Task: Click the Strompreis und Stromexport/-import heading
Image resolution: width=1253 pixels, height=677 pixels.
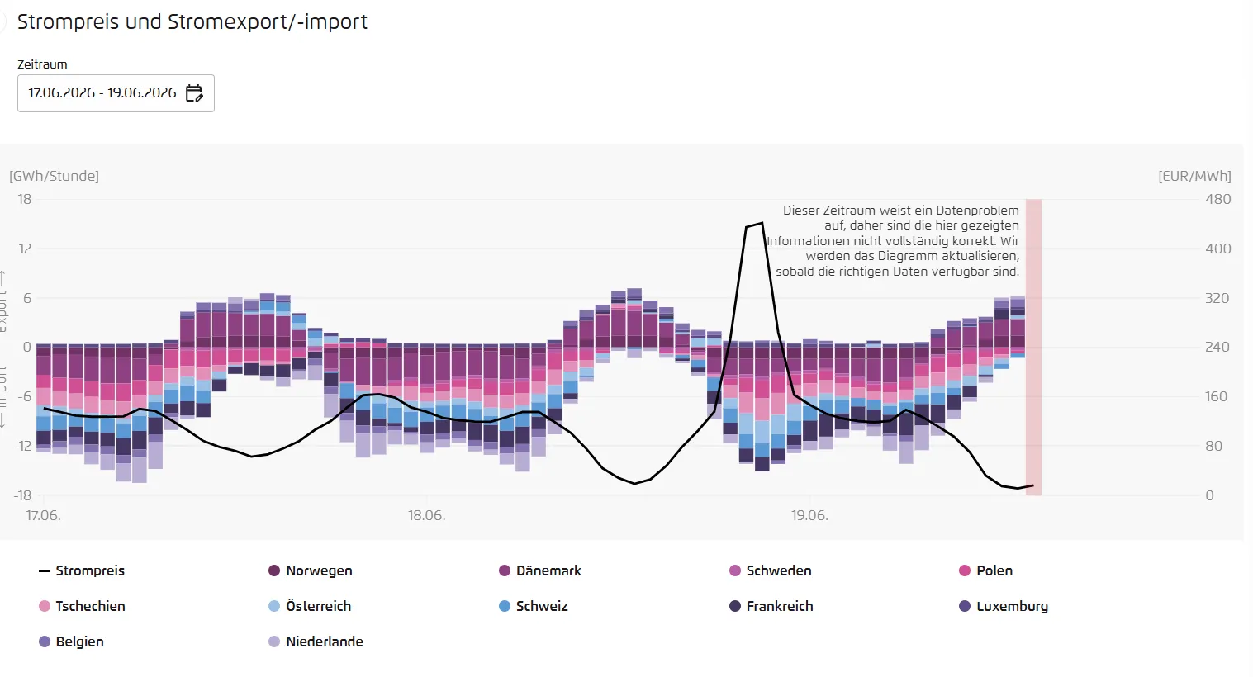Action: tap(192, 22)
